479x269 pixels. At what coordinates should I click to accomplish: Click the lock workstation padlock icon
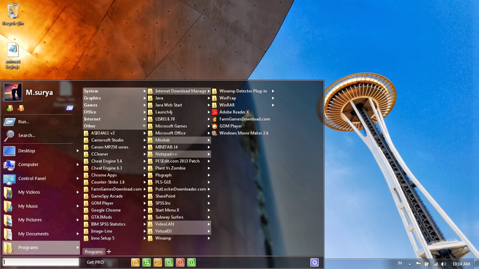pos(135,262)
